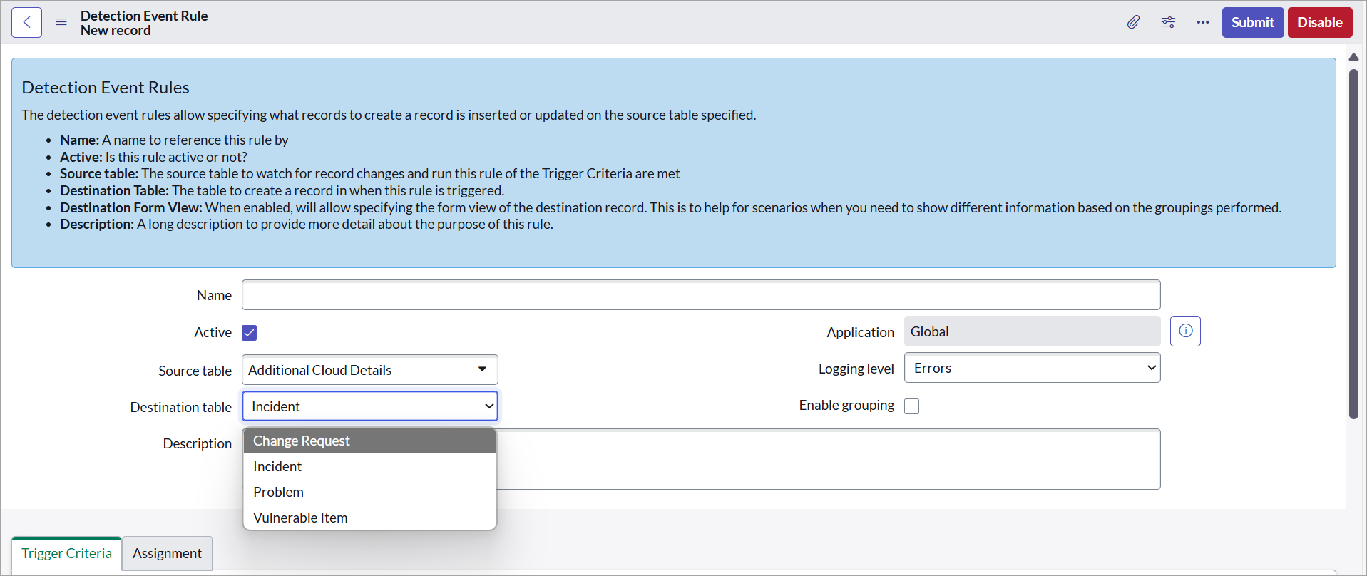Image resolution: width=1367 pixels, height=576 pixels.
Task: Switch to the Trigger Criteria tab
Action: coord(67,553)
